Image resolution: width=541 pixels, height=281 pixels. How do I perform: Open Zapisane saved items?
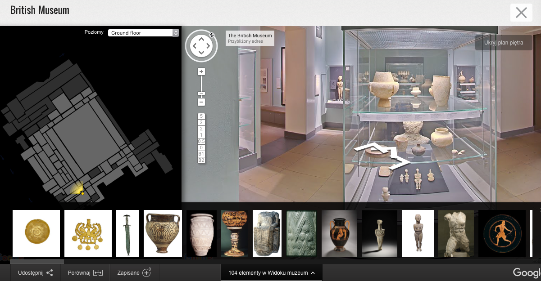(x=134, y=272)
